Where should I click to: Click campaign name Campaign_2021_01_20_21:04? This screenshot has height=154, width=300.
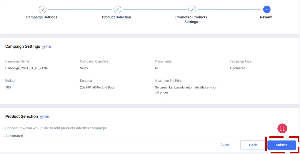pos(26,68)
